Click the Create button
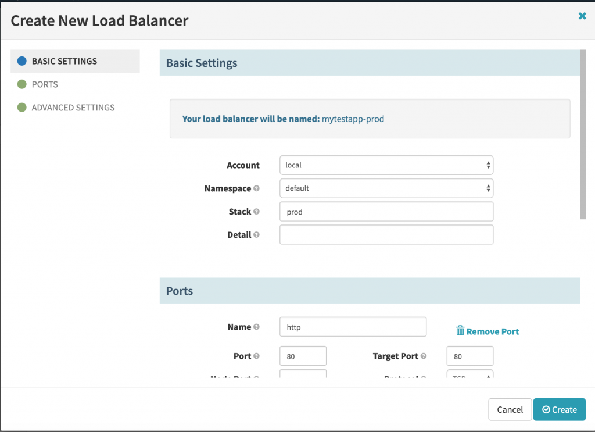 (x=559, y=409)
